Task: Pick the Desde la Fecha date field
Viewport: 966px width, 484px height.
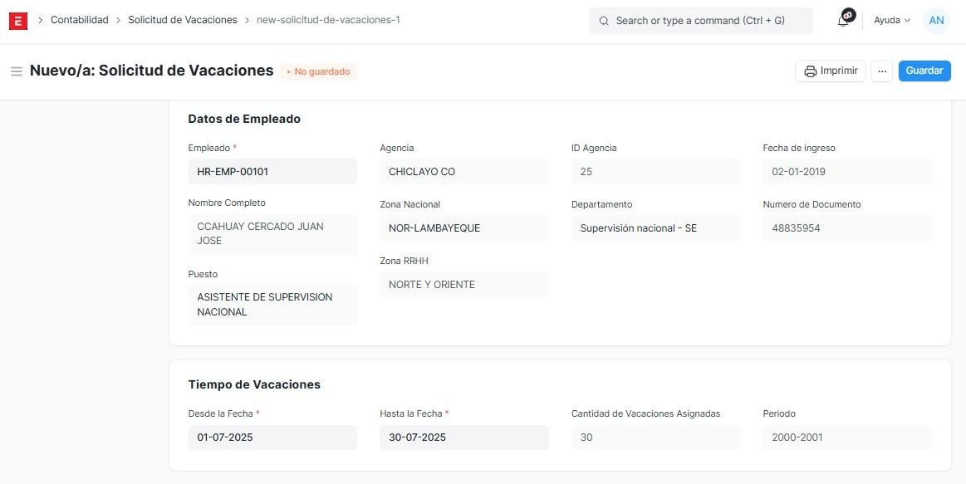Action: click(272, 438)
